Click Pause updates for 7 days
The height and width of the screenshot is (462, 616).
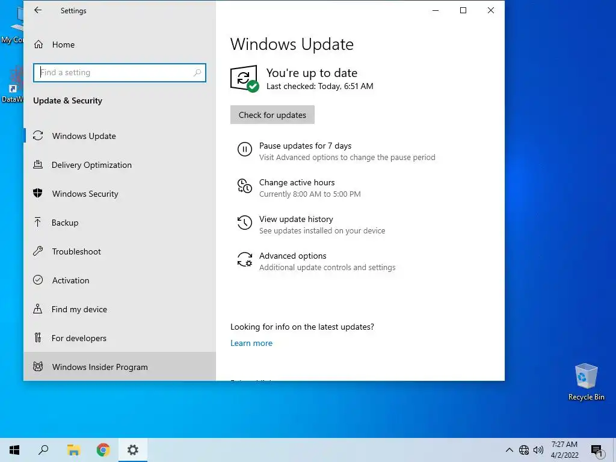[305, 146]
